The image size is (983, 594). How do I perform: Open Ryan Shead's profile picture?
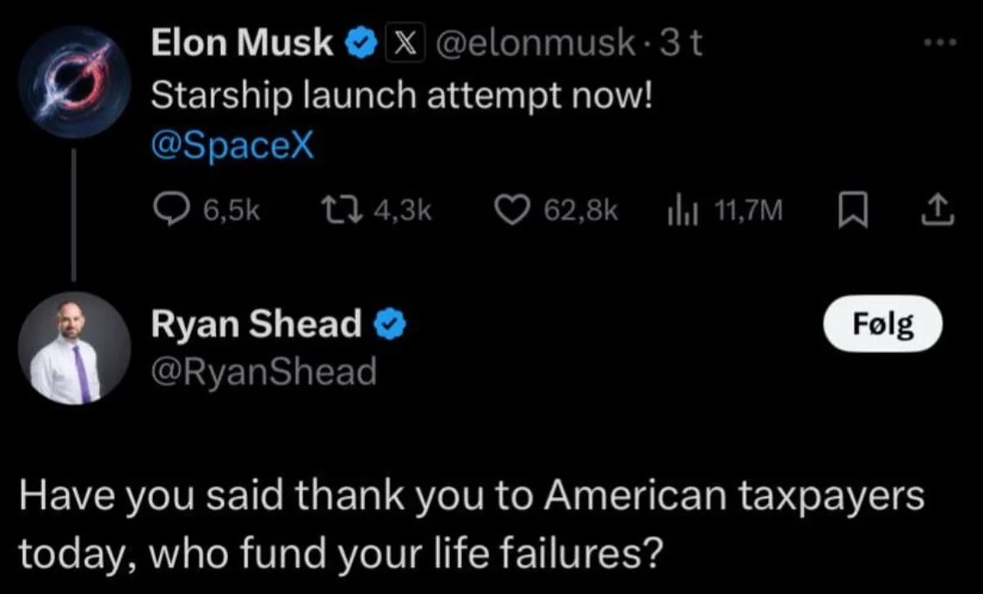click(x=75, y=348)
